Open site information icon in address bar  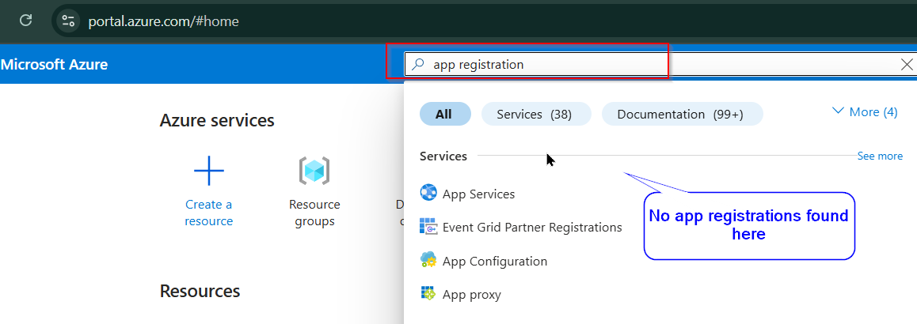coord(68,21)
